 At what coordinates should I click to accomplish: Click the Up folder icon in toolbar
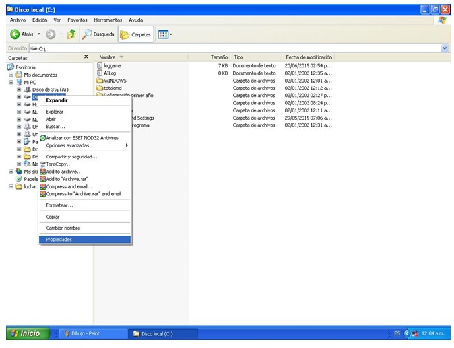point(71,34)
